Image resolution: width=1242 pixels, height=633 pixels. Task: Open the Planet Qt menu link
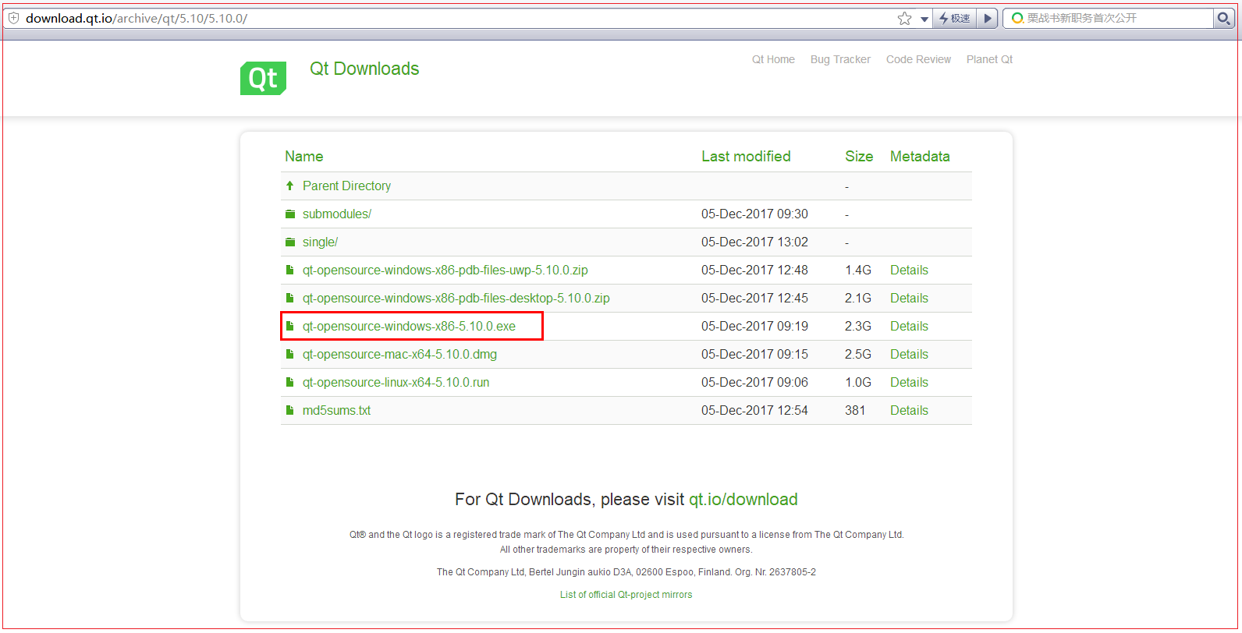(989, 59)
